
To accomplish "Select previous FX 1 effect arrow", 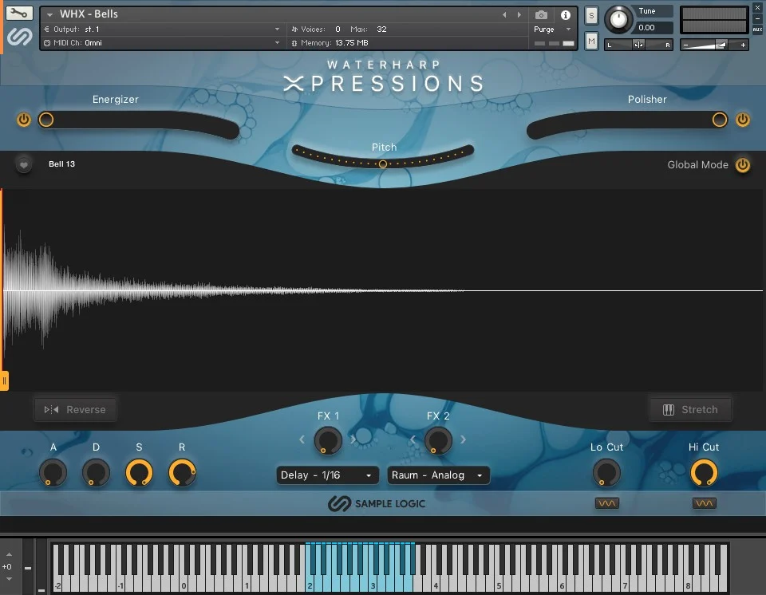I will tap(302, 439).
